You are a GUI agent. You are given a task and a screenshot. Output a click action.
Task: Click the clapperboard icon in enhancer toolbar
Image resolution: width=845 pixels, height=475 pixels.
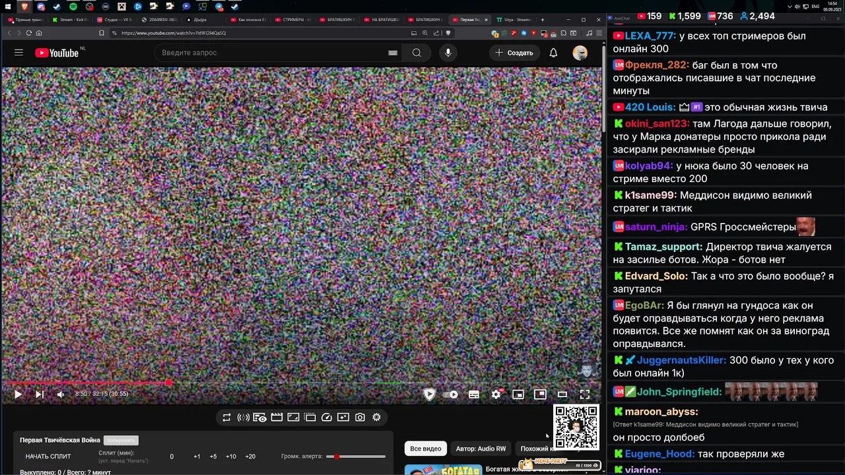click(277, 418)
